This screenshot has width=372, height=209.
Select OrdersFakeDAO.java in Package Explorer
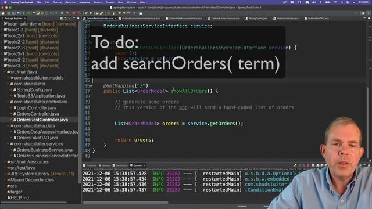[37, 138]
